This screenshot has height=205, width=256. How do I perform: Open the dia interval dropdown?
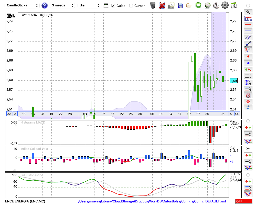click(89, 5)
